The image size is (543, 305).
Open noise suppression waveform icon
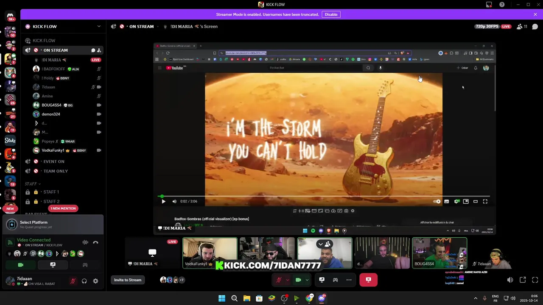pos(85,242)
